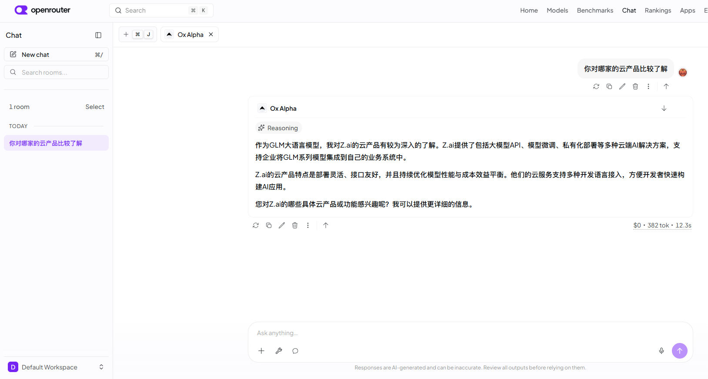Expand the Reasoning section
The image size is (708, 379).
278,128
